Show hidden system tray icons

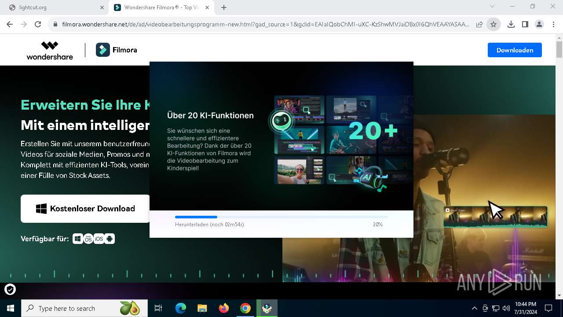(x=474, y=308)
